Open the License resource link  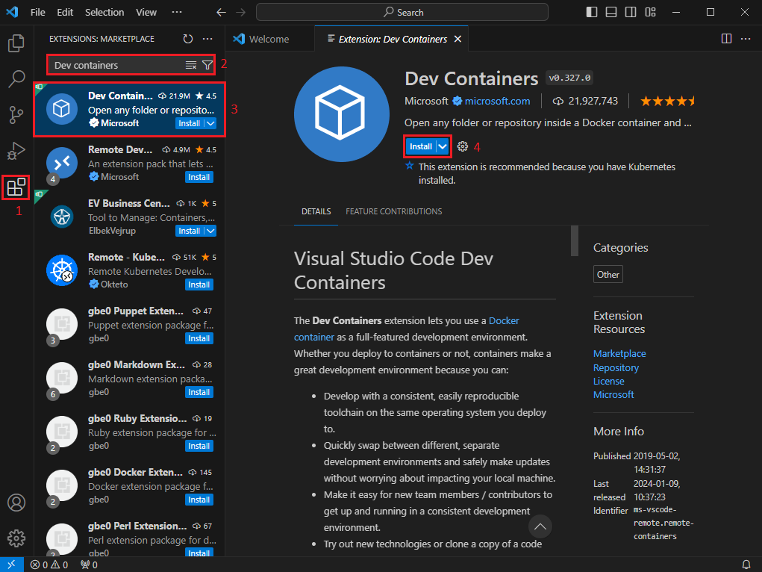608,382
